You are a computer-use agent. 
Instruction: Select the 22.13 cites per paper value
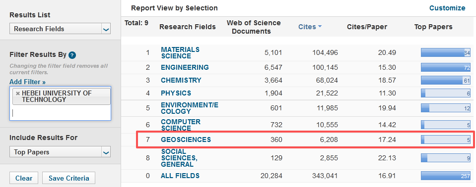tap(387, 158)
